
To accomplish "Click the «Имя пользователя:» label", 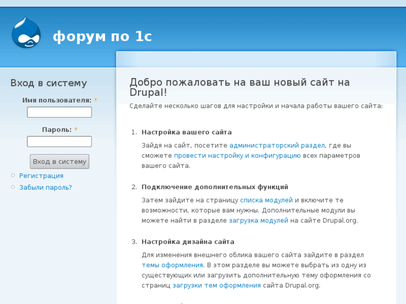I will pyautogui.click(x=57, y=100).
